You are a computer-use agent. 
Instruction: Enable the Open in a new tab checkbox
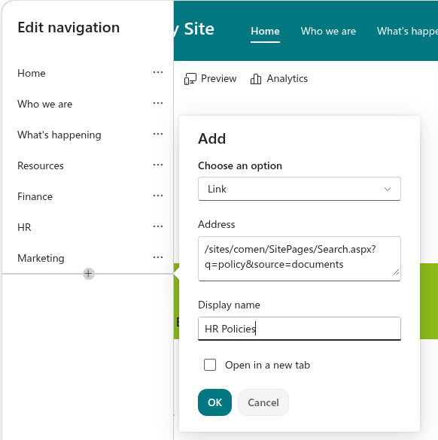210,365
